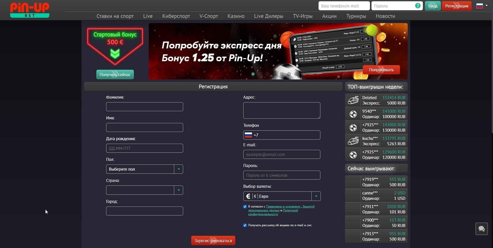This screenshot has width=493, height=248.
Task: Click the green double-chevron bonus arrow
Action: click(115, 54)
